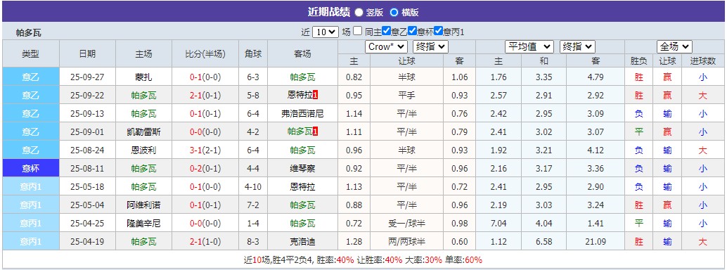Open home team 阿维利诺 link

143,205
